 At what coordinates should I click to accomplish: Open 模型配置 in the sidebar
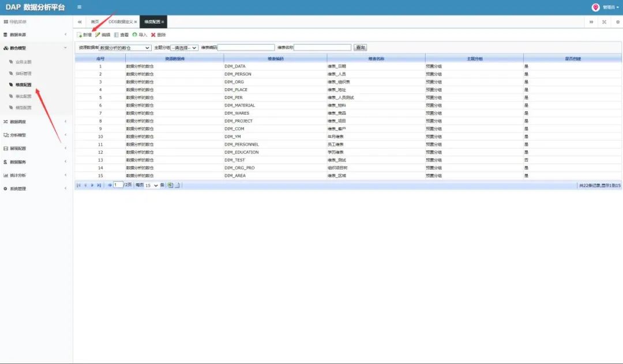click(x=24, y=108)
